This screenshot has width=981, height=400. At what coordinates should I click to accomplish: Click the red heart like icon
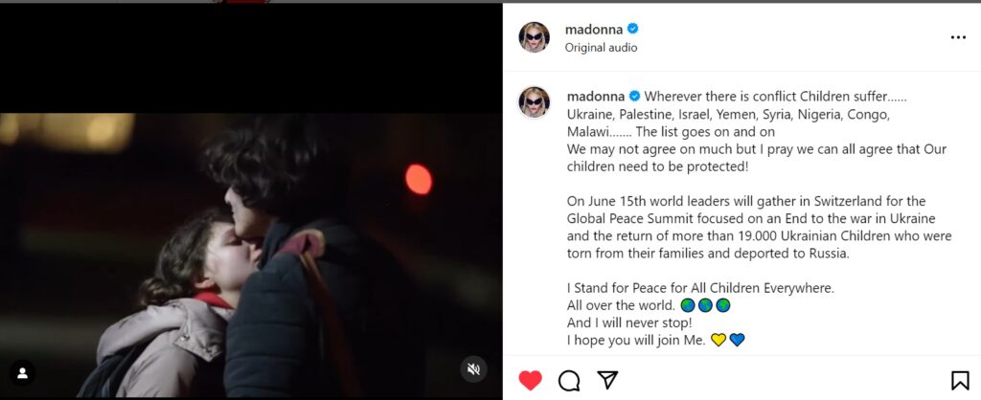click(x=530, y=380)
